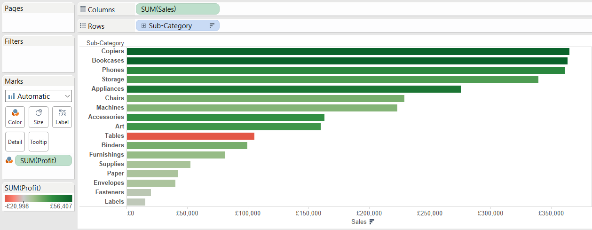Click sort icon next to Sales axis

coord(371,222)
